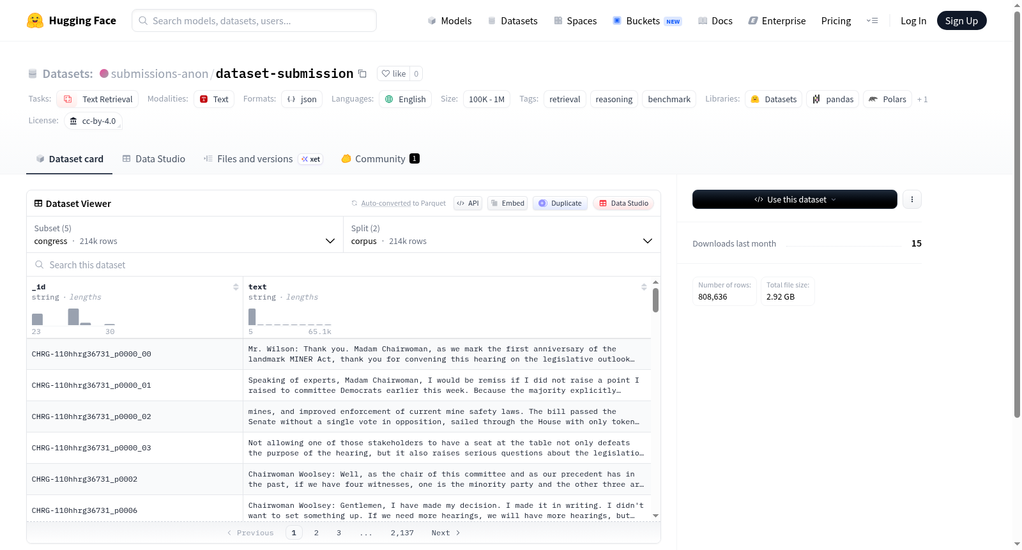Open Enterprise in the top navigation
Image resolution: width=1022 pixels, height=550 pixels.
tap(777, 20)
